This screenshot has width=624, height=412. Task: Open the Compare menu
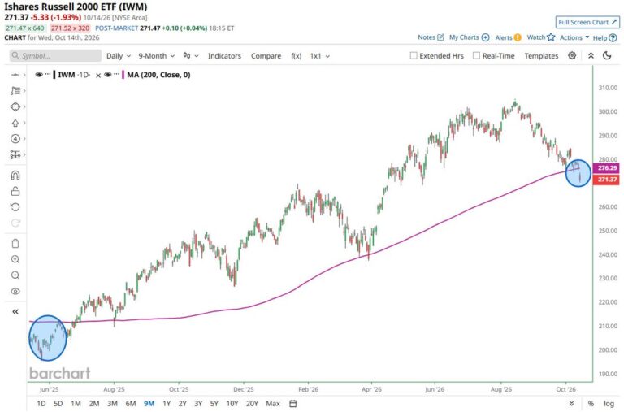coord(266,56)
